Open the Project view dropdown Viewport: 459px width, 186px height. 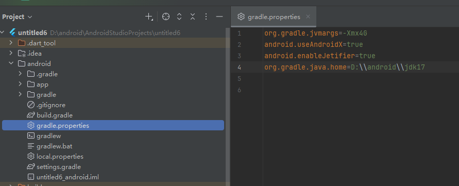(17, 16)
